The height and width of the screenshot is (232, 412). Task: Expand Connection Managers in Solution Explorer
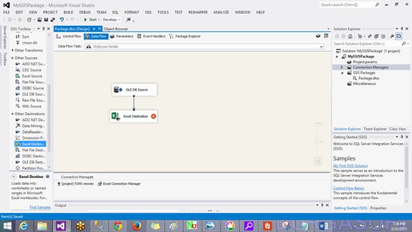tap(342, 68)
